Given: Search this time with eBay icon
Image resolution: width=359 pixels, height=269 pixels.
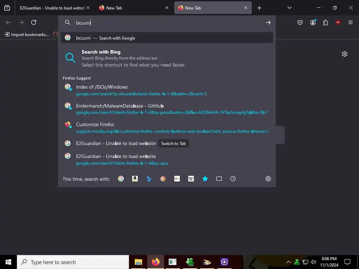Looking at the screenshot, I should [x=177, y=179].
